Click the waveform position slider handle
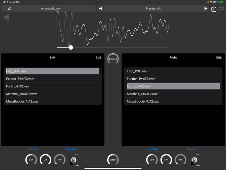226x170 pixels. (x=71, y=47)
